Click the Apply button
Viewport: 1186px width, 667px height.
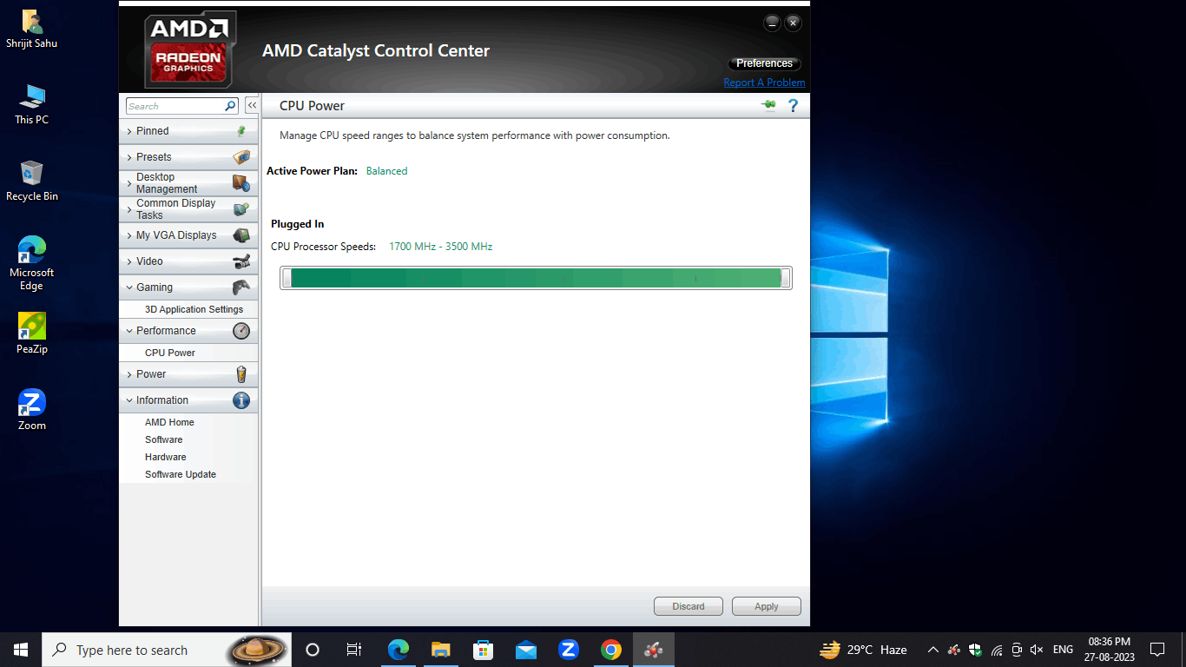point(767,606)
